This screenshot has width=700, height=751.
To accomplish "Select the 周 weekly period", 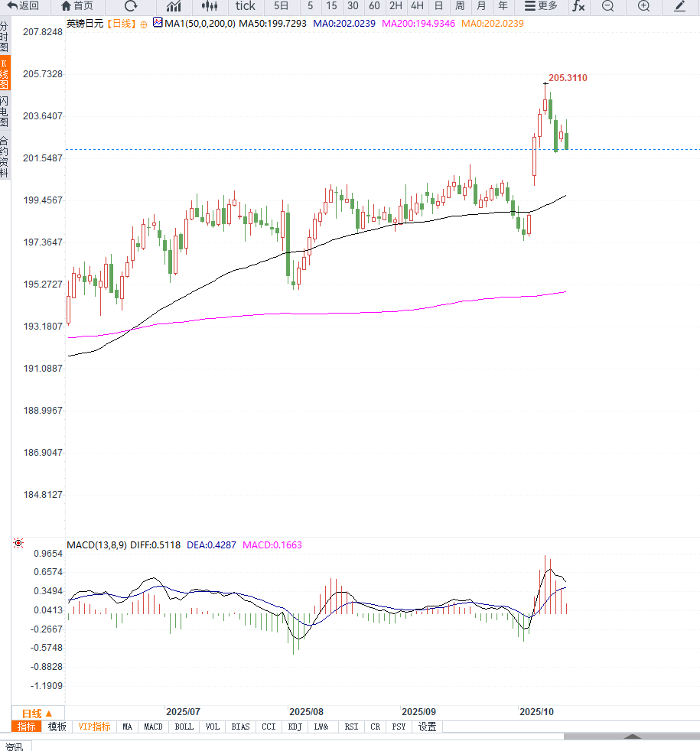I will click(x=460, y=6).
